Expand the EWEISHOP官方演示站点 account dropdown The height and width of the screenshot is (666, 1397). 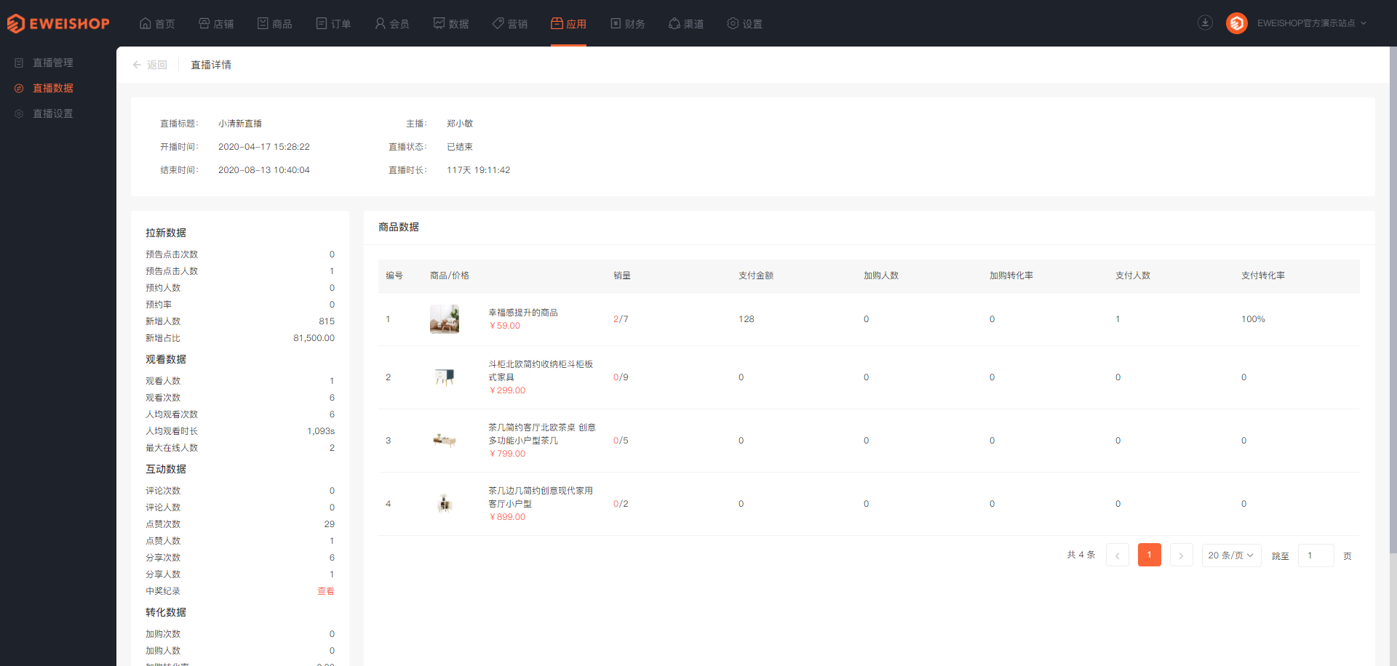(1312, 23)
